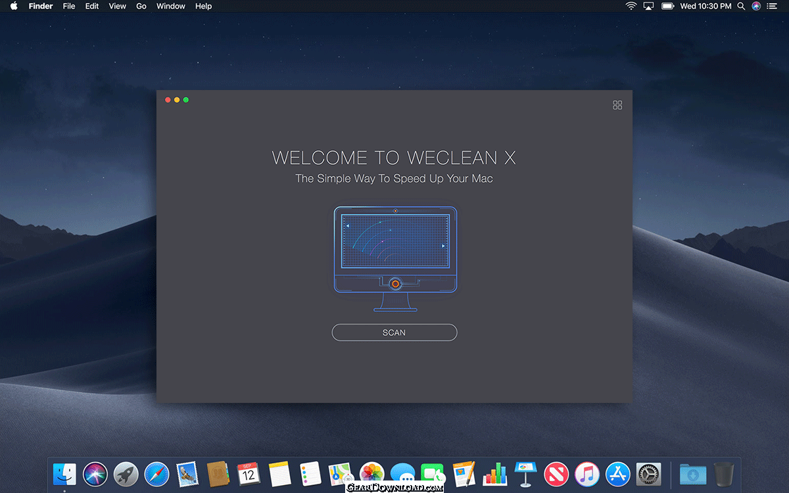Viewport: 789px width, 493px height.
Task: Open Calendar from the Dock
Action: tap(249, 473)
